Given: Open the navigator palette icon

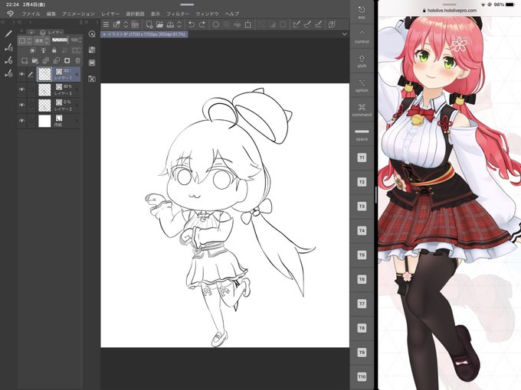Looking at the screenshot, I should 92,34.
